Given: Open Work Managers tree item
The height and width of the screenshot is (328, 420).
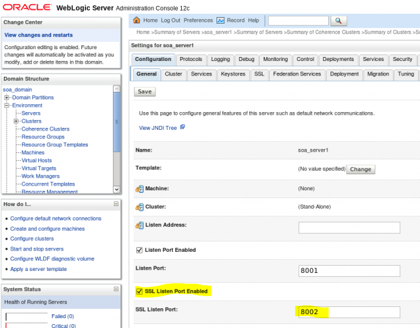Looking at the screenshot, I should coord(41,176).
